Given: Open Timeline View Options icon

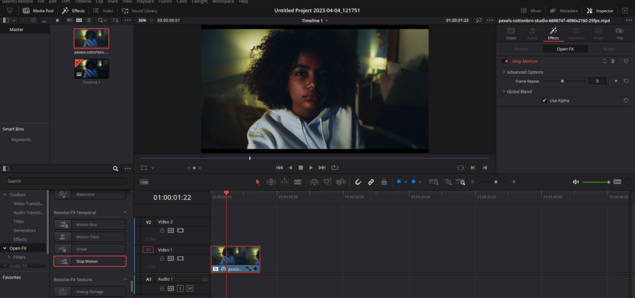Looking at the screenshot, I should tap(144, 182).
